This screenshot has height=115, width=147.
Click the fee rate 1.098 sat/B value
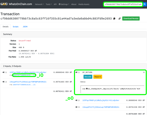[25, 57]
